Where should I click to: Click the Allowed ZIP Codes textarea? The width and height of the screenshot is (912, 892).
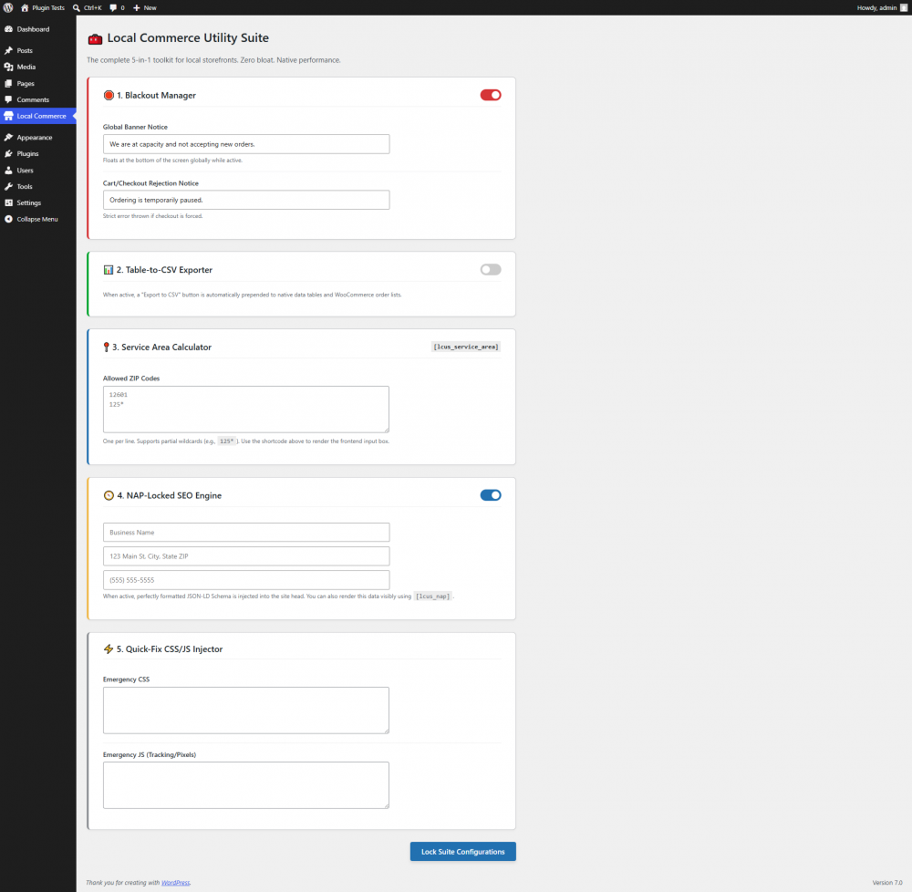246,410
